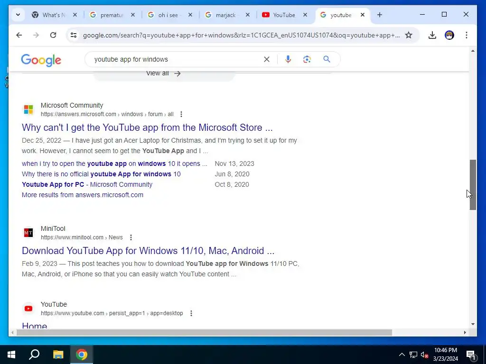Click the scrollbar down arrow
486x364 pixels.
click(x=473, y=324)
